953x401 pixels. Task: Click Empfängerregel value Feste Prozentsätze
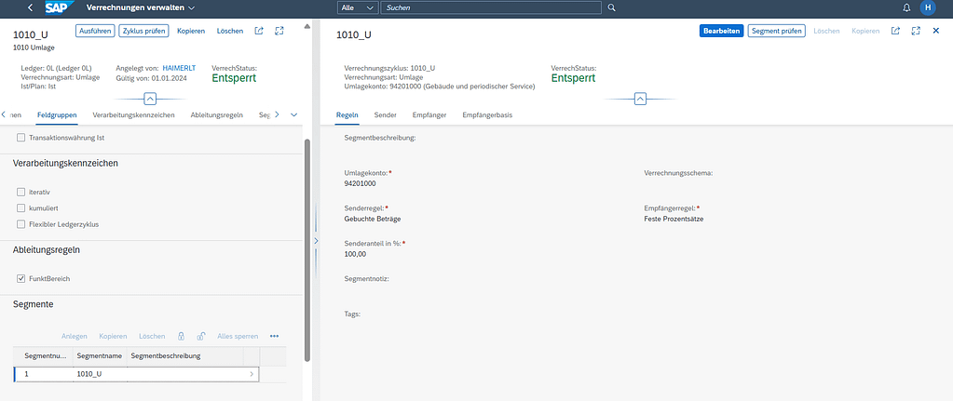(674, 219)
